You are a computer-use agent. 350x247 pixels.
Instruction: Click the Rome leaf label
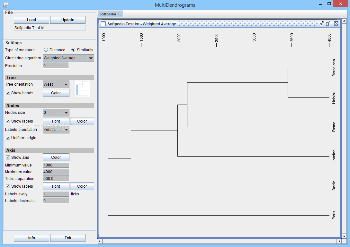pyautogui.click(x=334, y=127)
